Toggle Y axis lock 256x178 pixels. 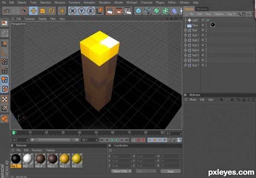[81, 11]
